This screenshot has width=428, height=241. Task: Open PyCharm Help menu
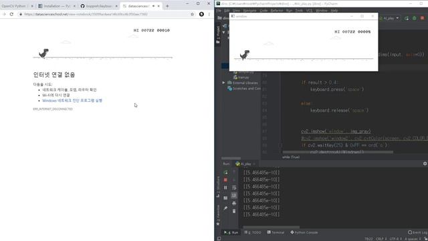tap(334, 11)
